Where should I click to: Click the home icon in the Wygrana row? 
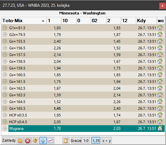[160, 128]
